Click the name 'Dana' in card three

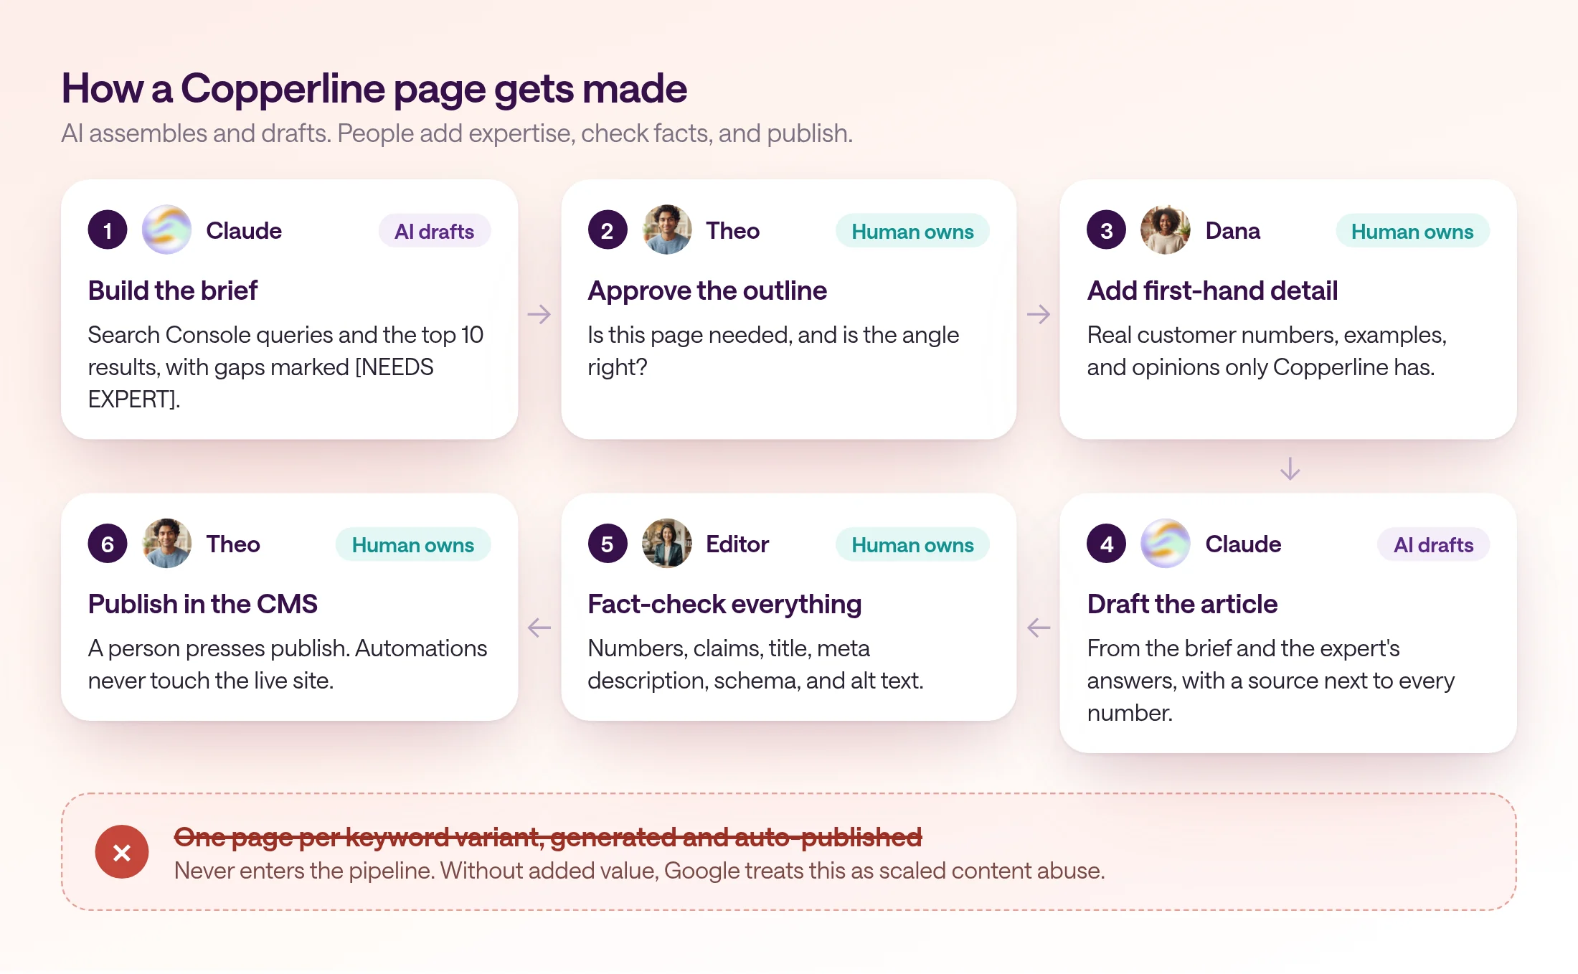(x=1232, y=231)
